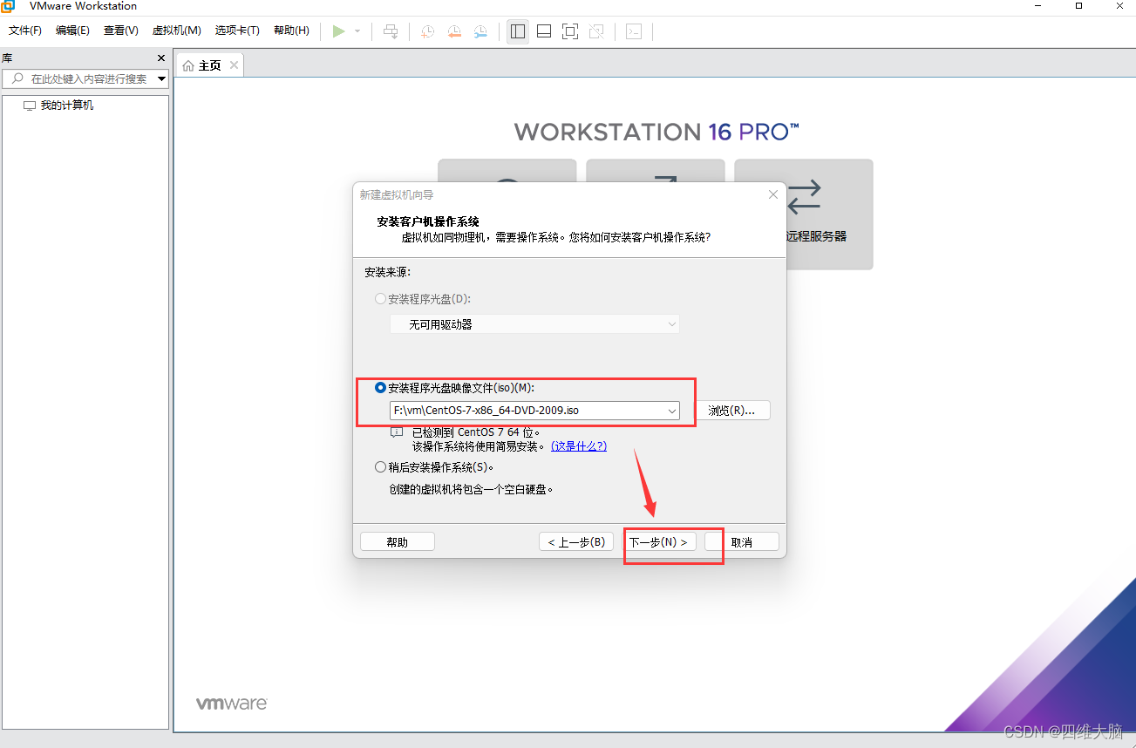Toggle the library sidebar view icon

518,31
